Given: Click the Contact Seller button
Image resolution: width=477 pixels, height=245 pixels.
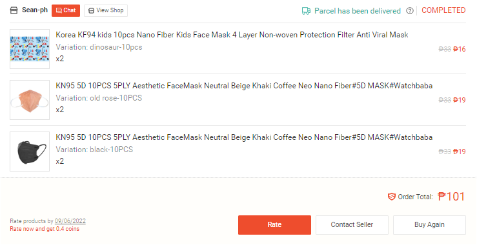Looking at the screenshot, I should pyautogui.click(x=352, y=225).
